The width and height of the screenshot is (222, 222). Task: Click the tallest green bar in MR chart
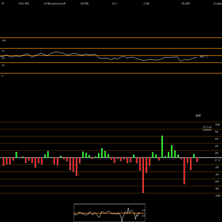[x=162, y=147]
